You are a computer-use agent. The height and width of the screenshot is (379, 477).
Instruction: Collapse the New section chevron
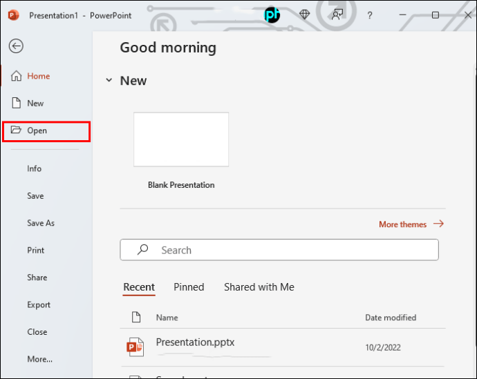[109, 81]
